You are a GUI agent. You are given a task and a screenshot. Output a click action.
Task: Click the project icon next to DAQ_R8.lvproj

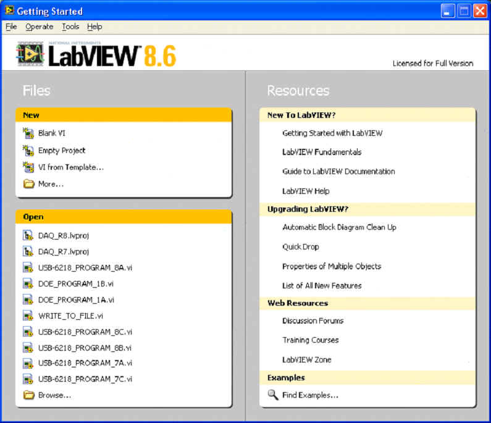point(28,235)
